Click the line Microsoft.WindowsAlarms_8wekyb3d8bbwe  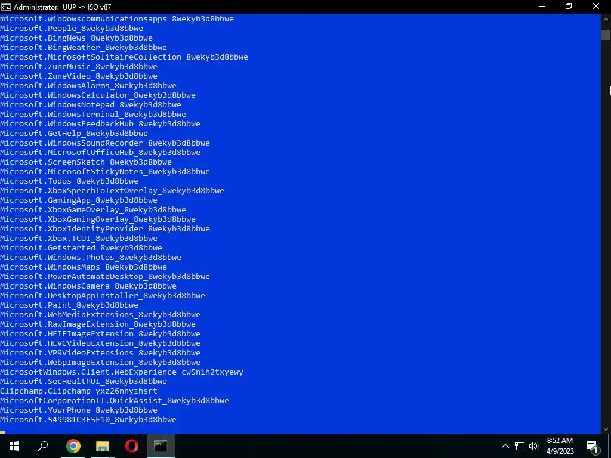88,86
